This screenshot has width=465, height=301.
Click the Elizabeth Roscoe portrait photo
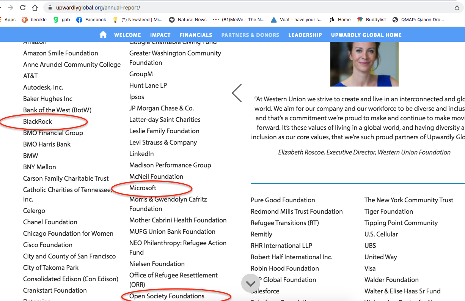364,64
